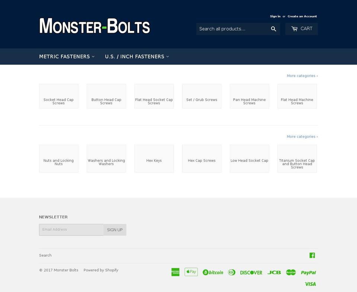Submit newsletter with Sign Up button
The image size is (357, 292).
click(x=115, y=230)
